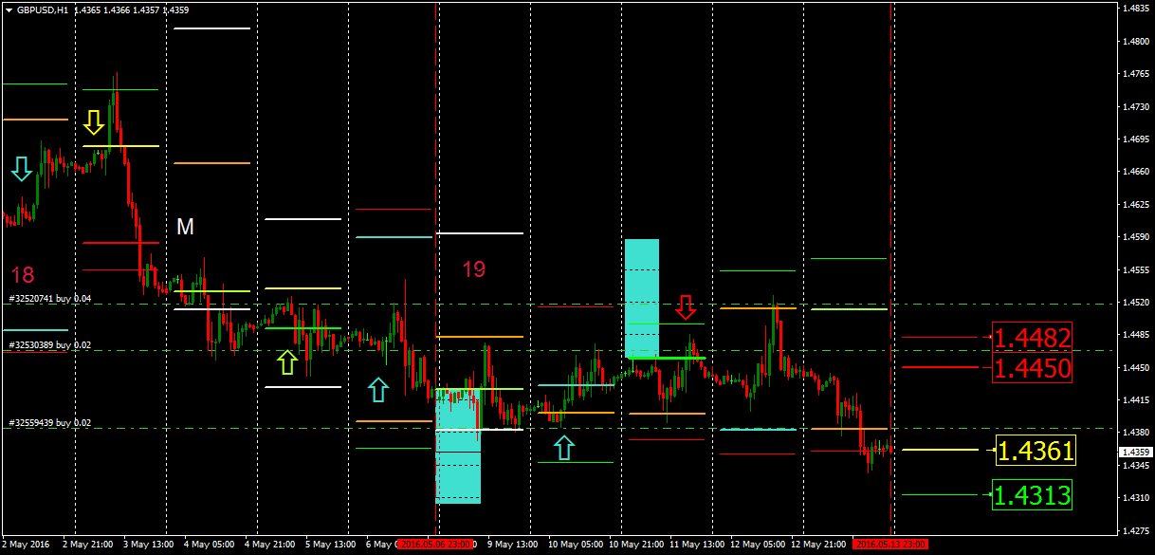Click the white letter M label
Screen dimensions: 1155x555
point(185,227)
